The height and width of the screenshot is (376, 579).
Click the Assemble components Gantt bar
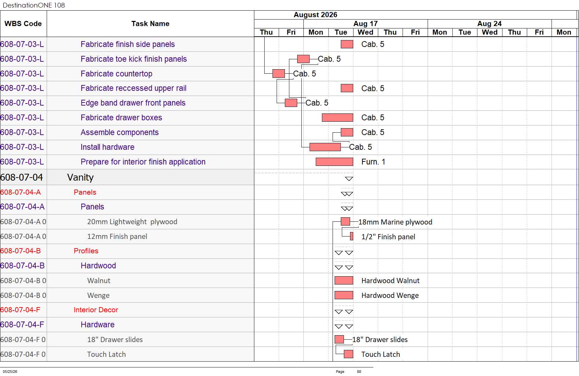click(x=347, y=132)
